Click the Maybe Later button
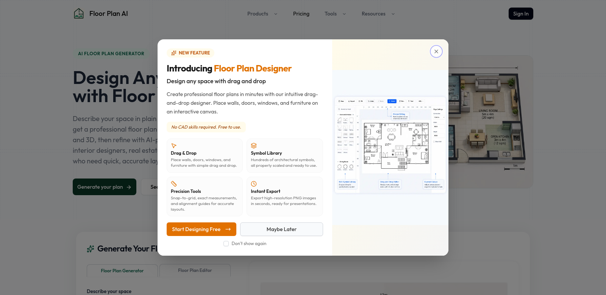This screenshot has height=295, width=606. [x=281, y=229]
